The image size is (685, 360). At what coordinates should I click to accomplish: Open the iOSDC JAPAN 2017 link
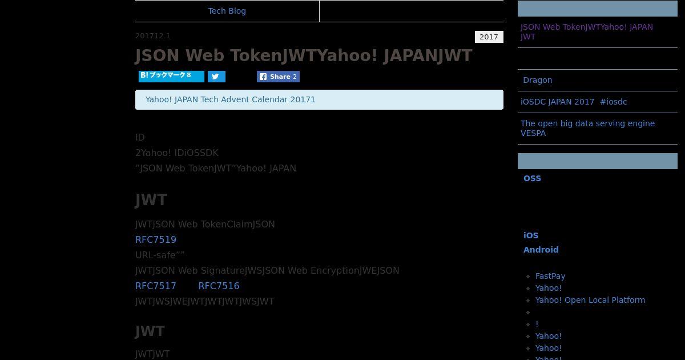(574, 102)
